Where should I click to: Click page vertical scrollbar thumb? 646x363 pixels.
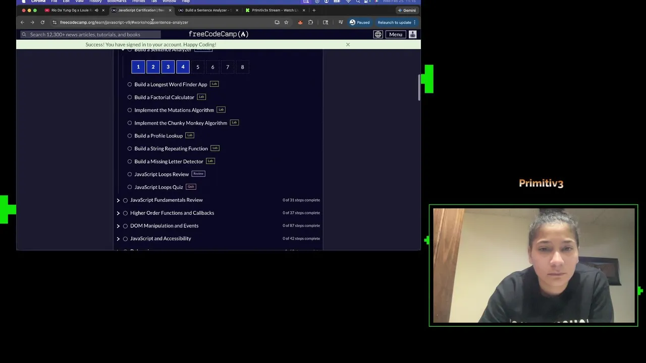[x=418, y=87]
